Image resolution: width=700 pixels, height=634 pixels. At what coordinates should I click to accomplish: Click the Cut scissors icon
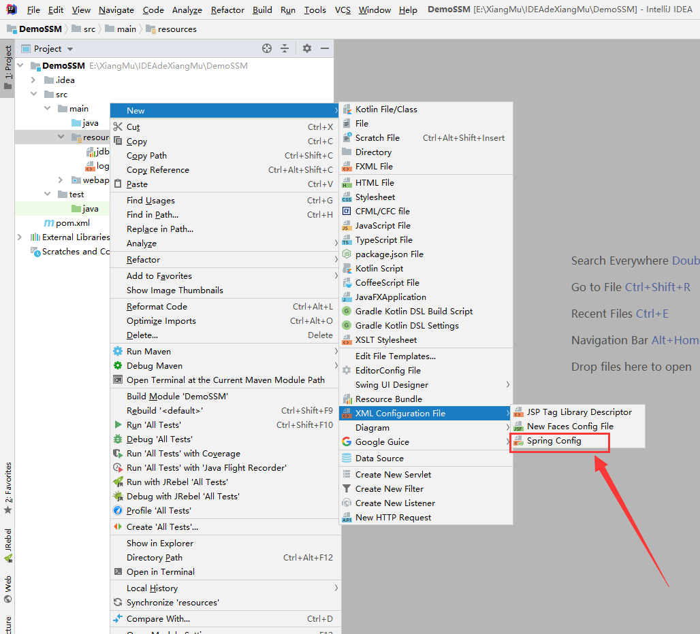tap(118, 127)
